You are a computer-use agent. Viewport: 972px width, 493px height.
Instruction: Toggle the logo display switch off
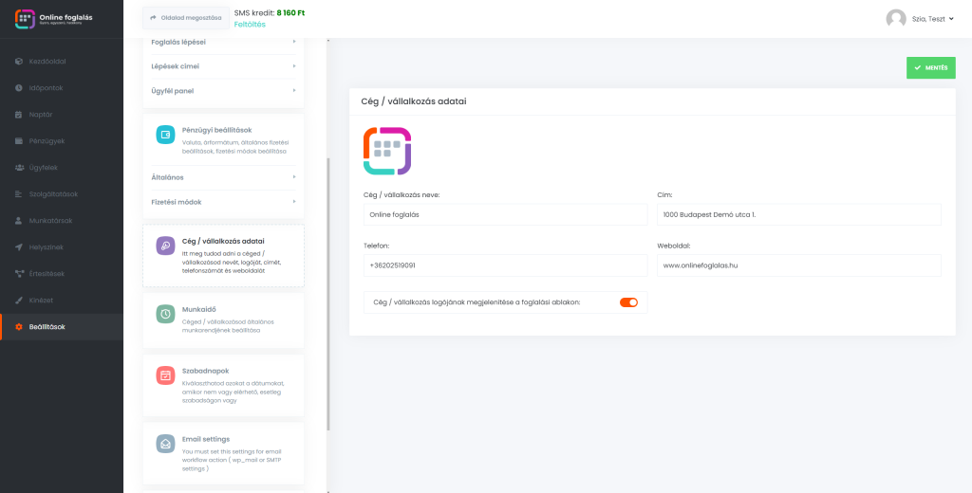[x=628, y=302]
